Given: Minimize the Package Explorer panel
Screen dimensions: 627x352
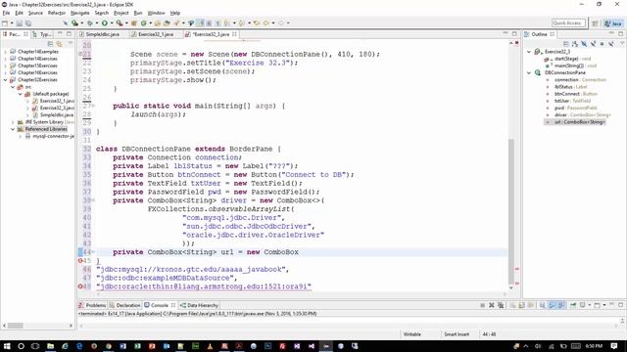Looking at the screenshot, I should (61, 34).
